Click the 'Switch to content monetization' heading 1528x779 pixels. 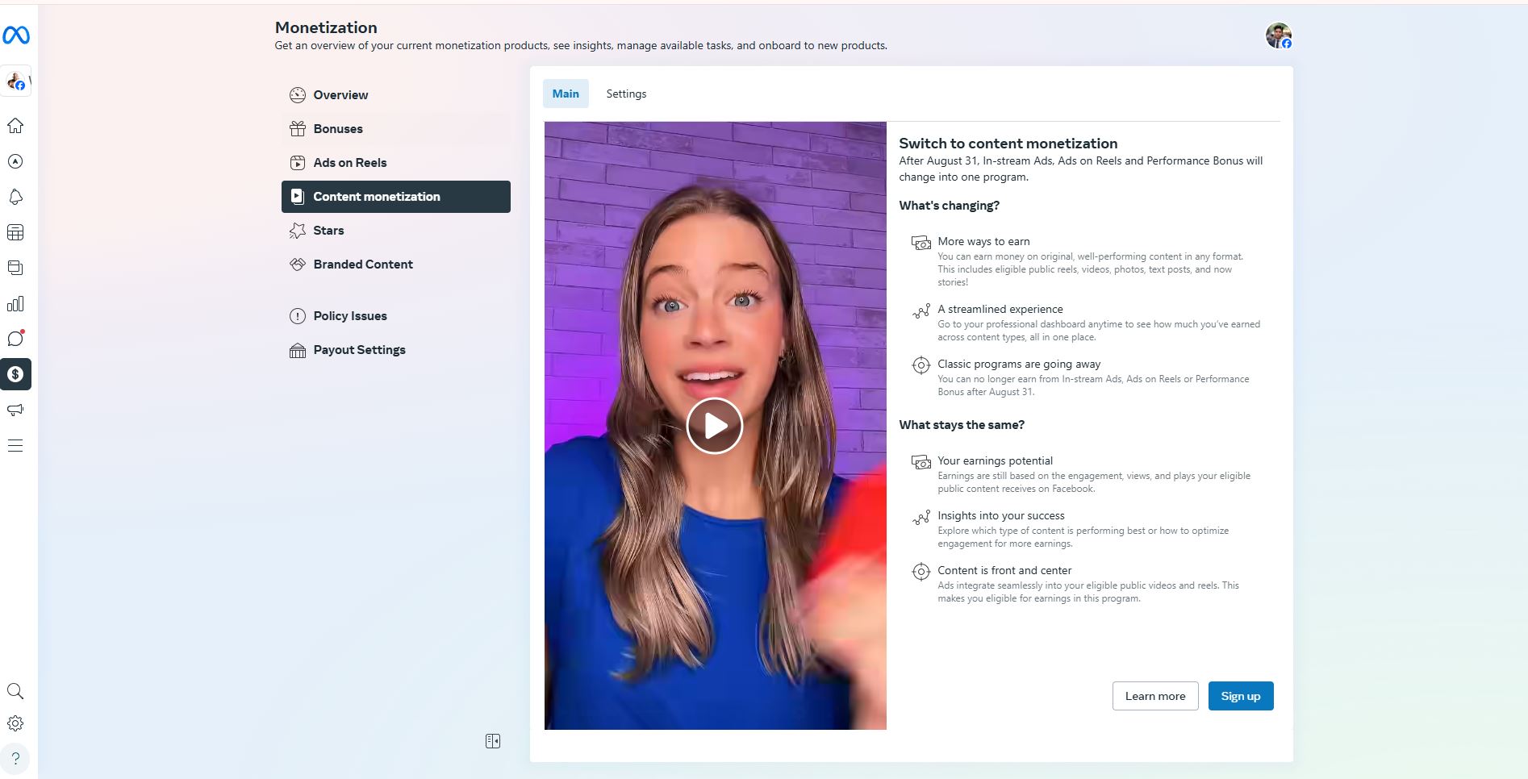click(x=1008, y=144)
